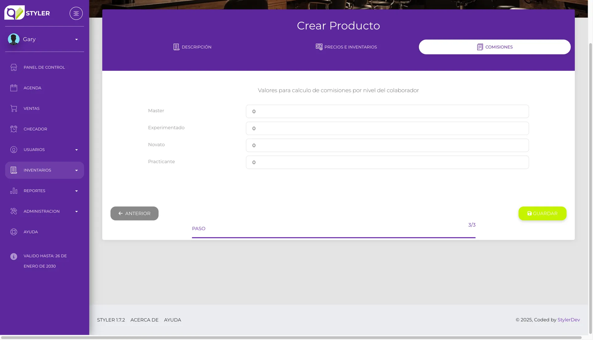Click the Guardar button

coord(542,214)
